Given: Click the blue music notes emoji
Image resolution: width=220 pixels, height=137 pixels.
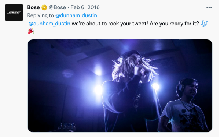Looking at the screenshot, I should (x=204, y=24).
